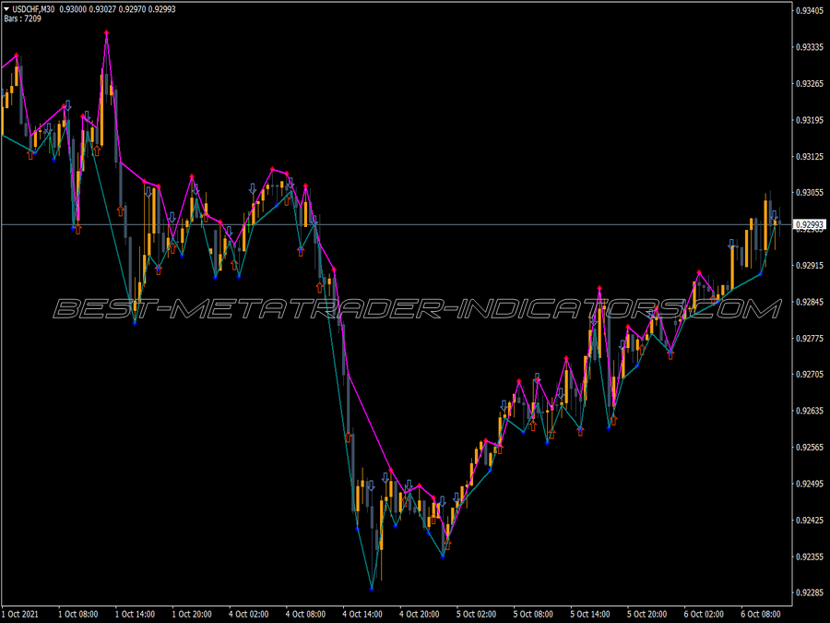
Task: Click the '5 Oct 02:00' time label
Action: [477, 614]
